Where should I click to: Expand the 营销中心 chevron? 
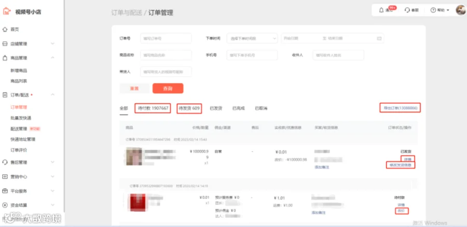tap(53, 177)
